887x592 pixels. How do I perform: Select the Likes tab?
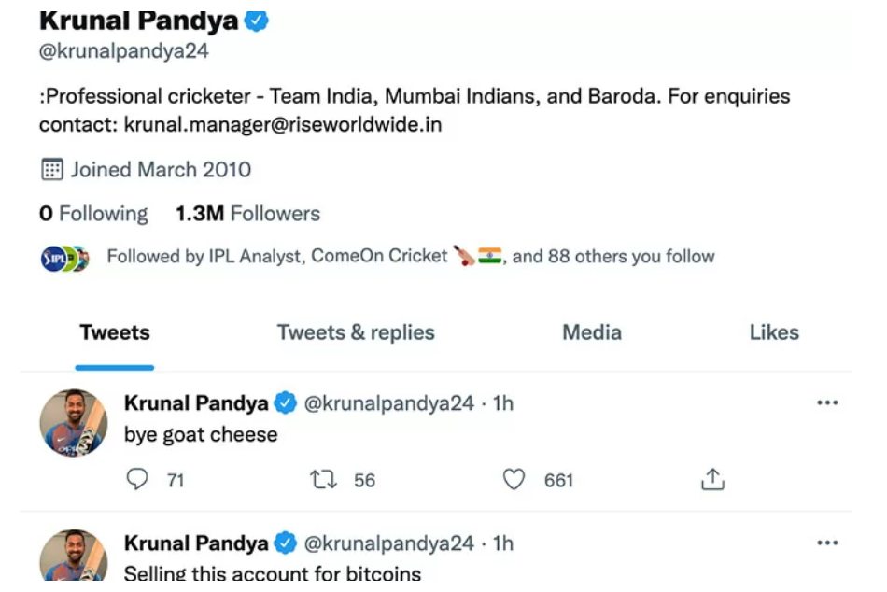(774, 332)
